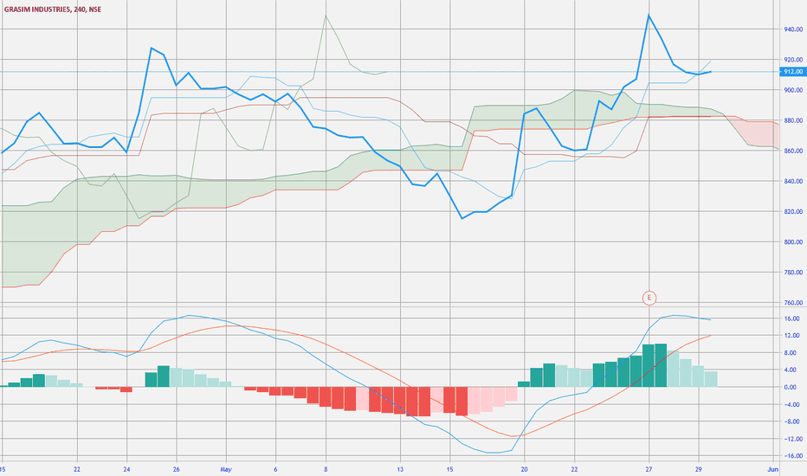Click the 840.00 price axis label
This screenshot has height=476, width=807.
coord(793,181)
